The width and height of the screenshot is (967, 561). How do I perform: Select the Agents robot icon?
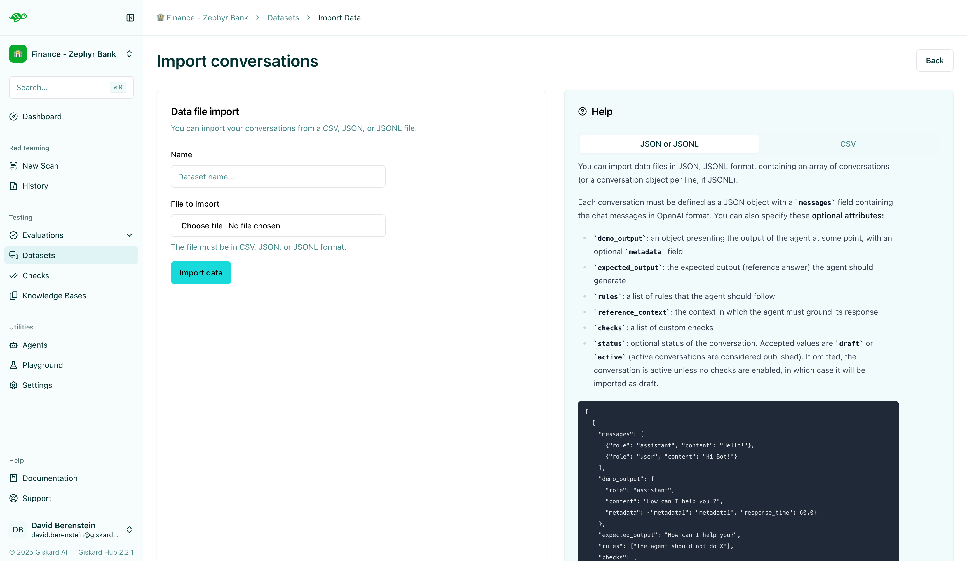(14, 345)
